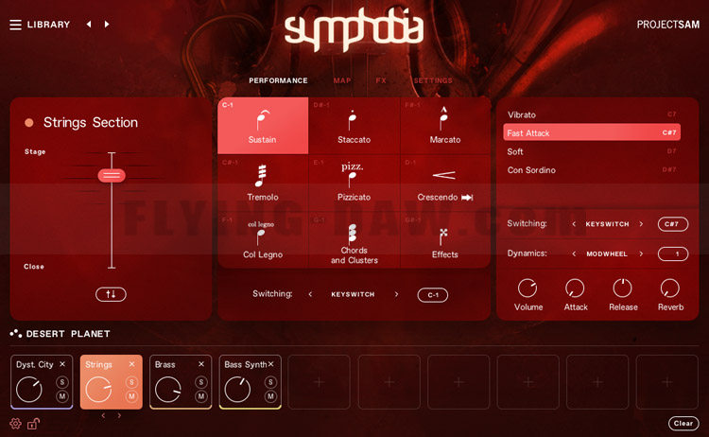Screen dimensions: 709x437
Task: Click the Desert Planet multi icon
Action: [x=15, y=333]
